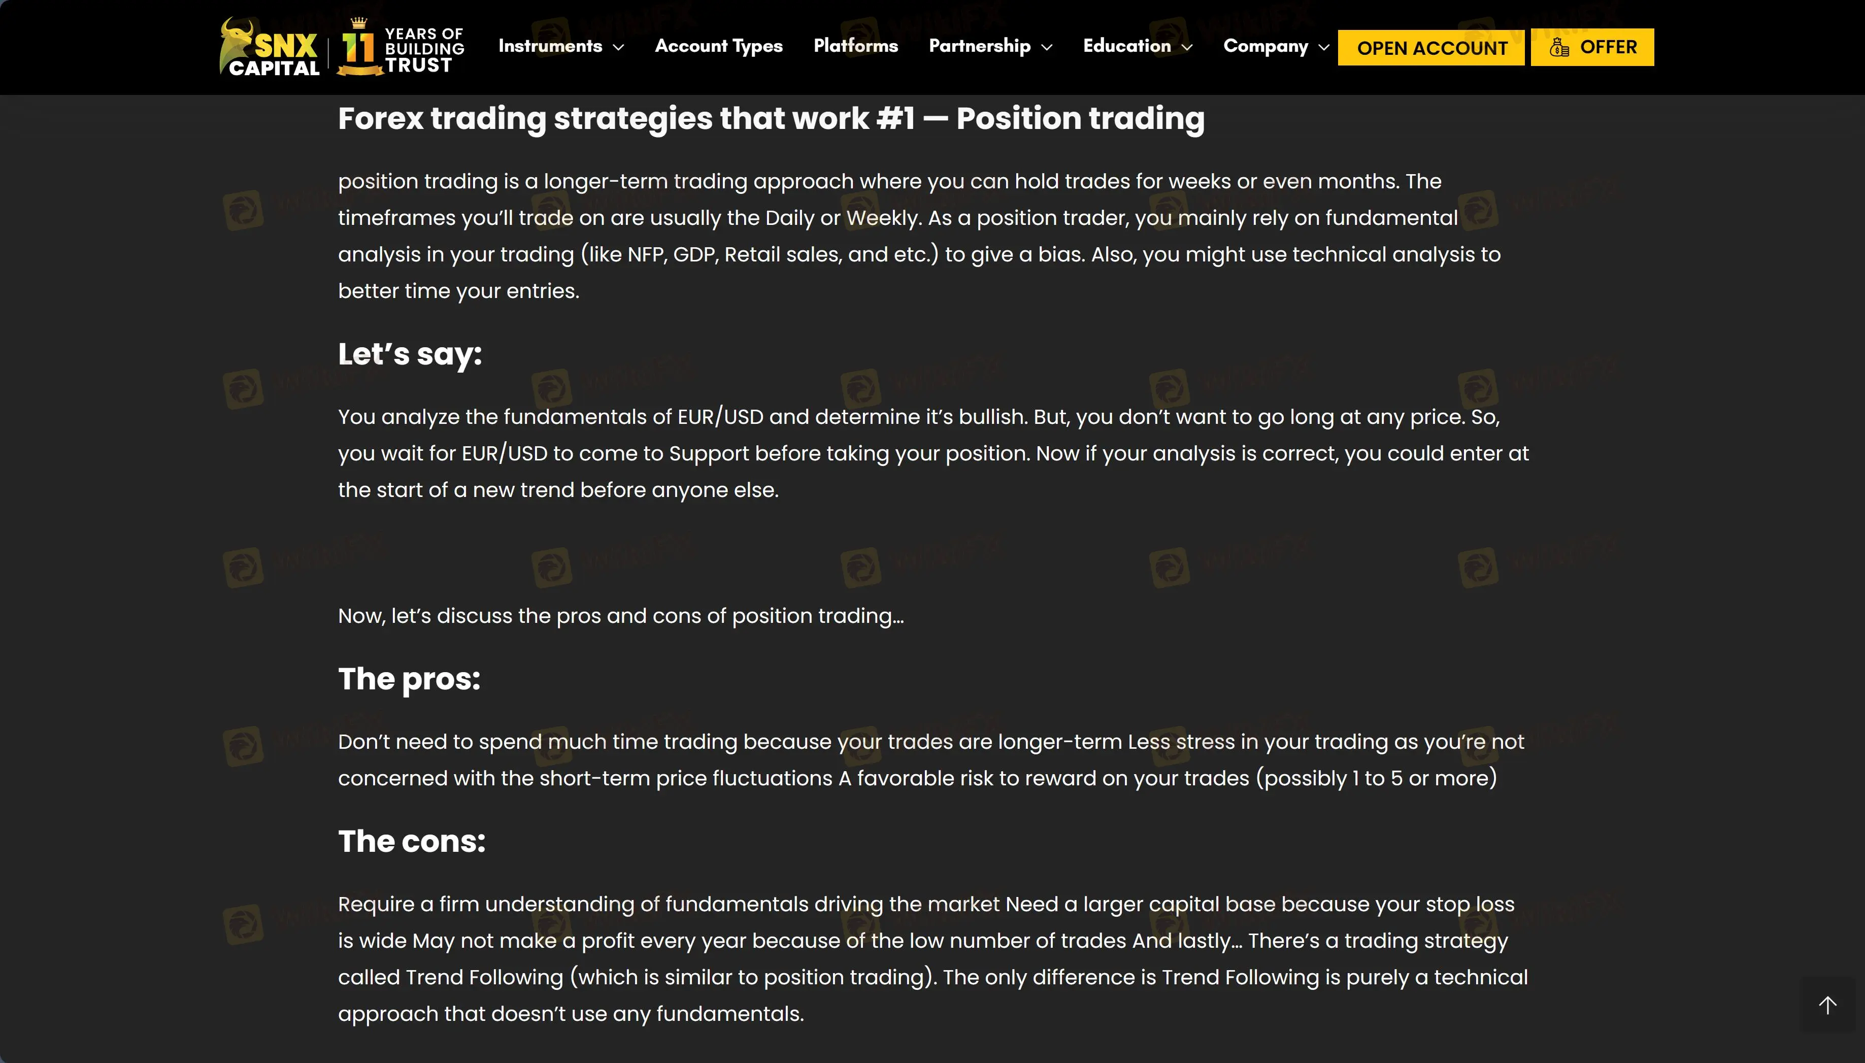Open the Account Types menu item

point(718,46)
